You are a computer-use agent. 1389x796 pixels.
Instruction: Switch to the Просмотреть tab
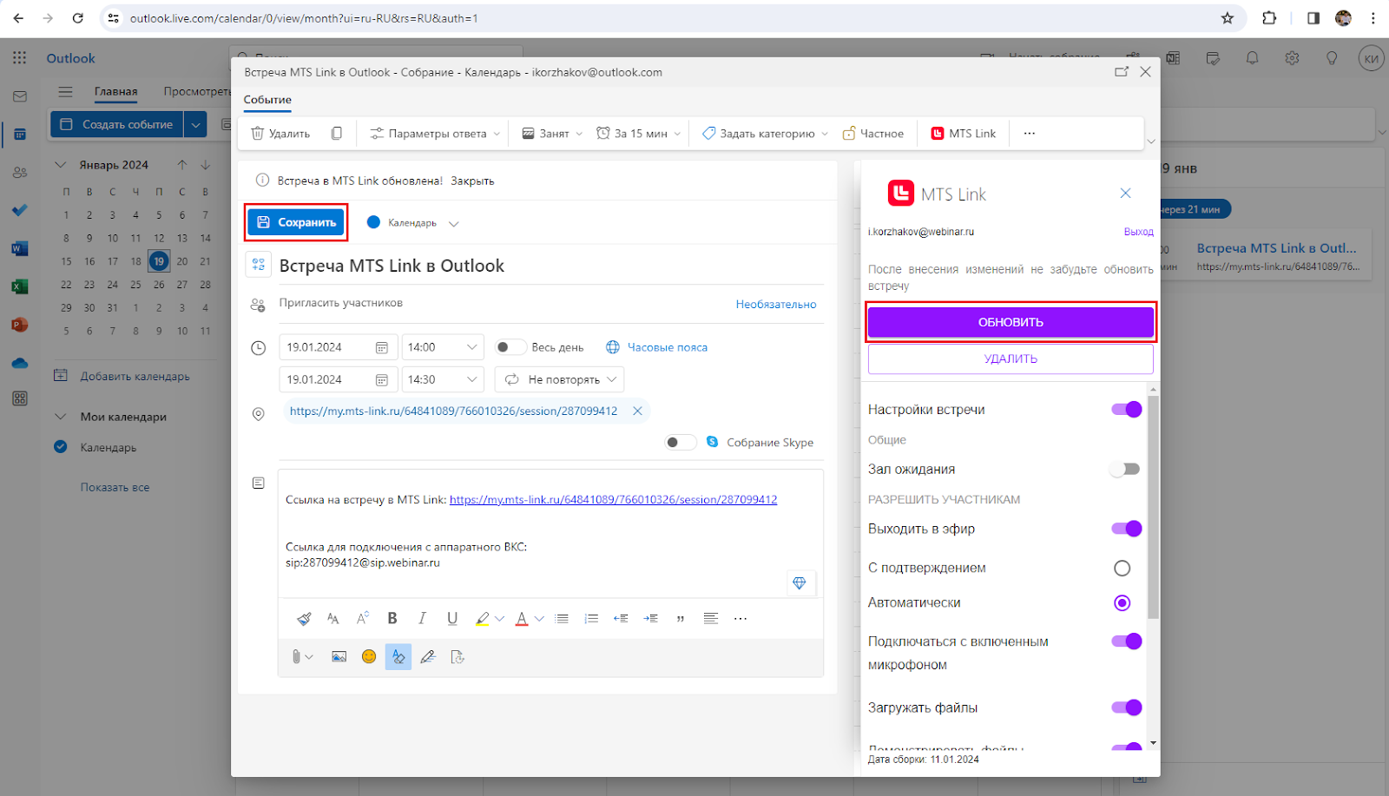(197, 91)
